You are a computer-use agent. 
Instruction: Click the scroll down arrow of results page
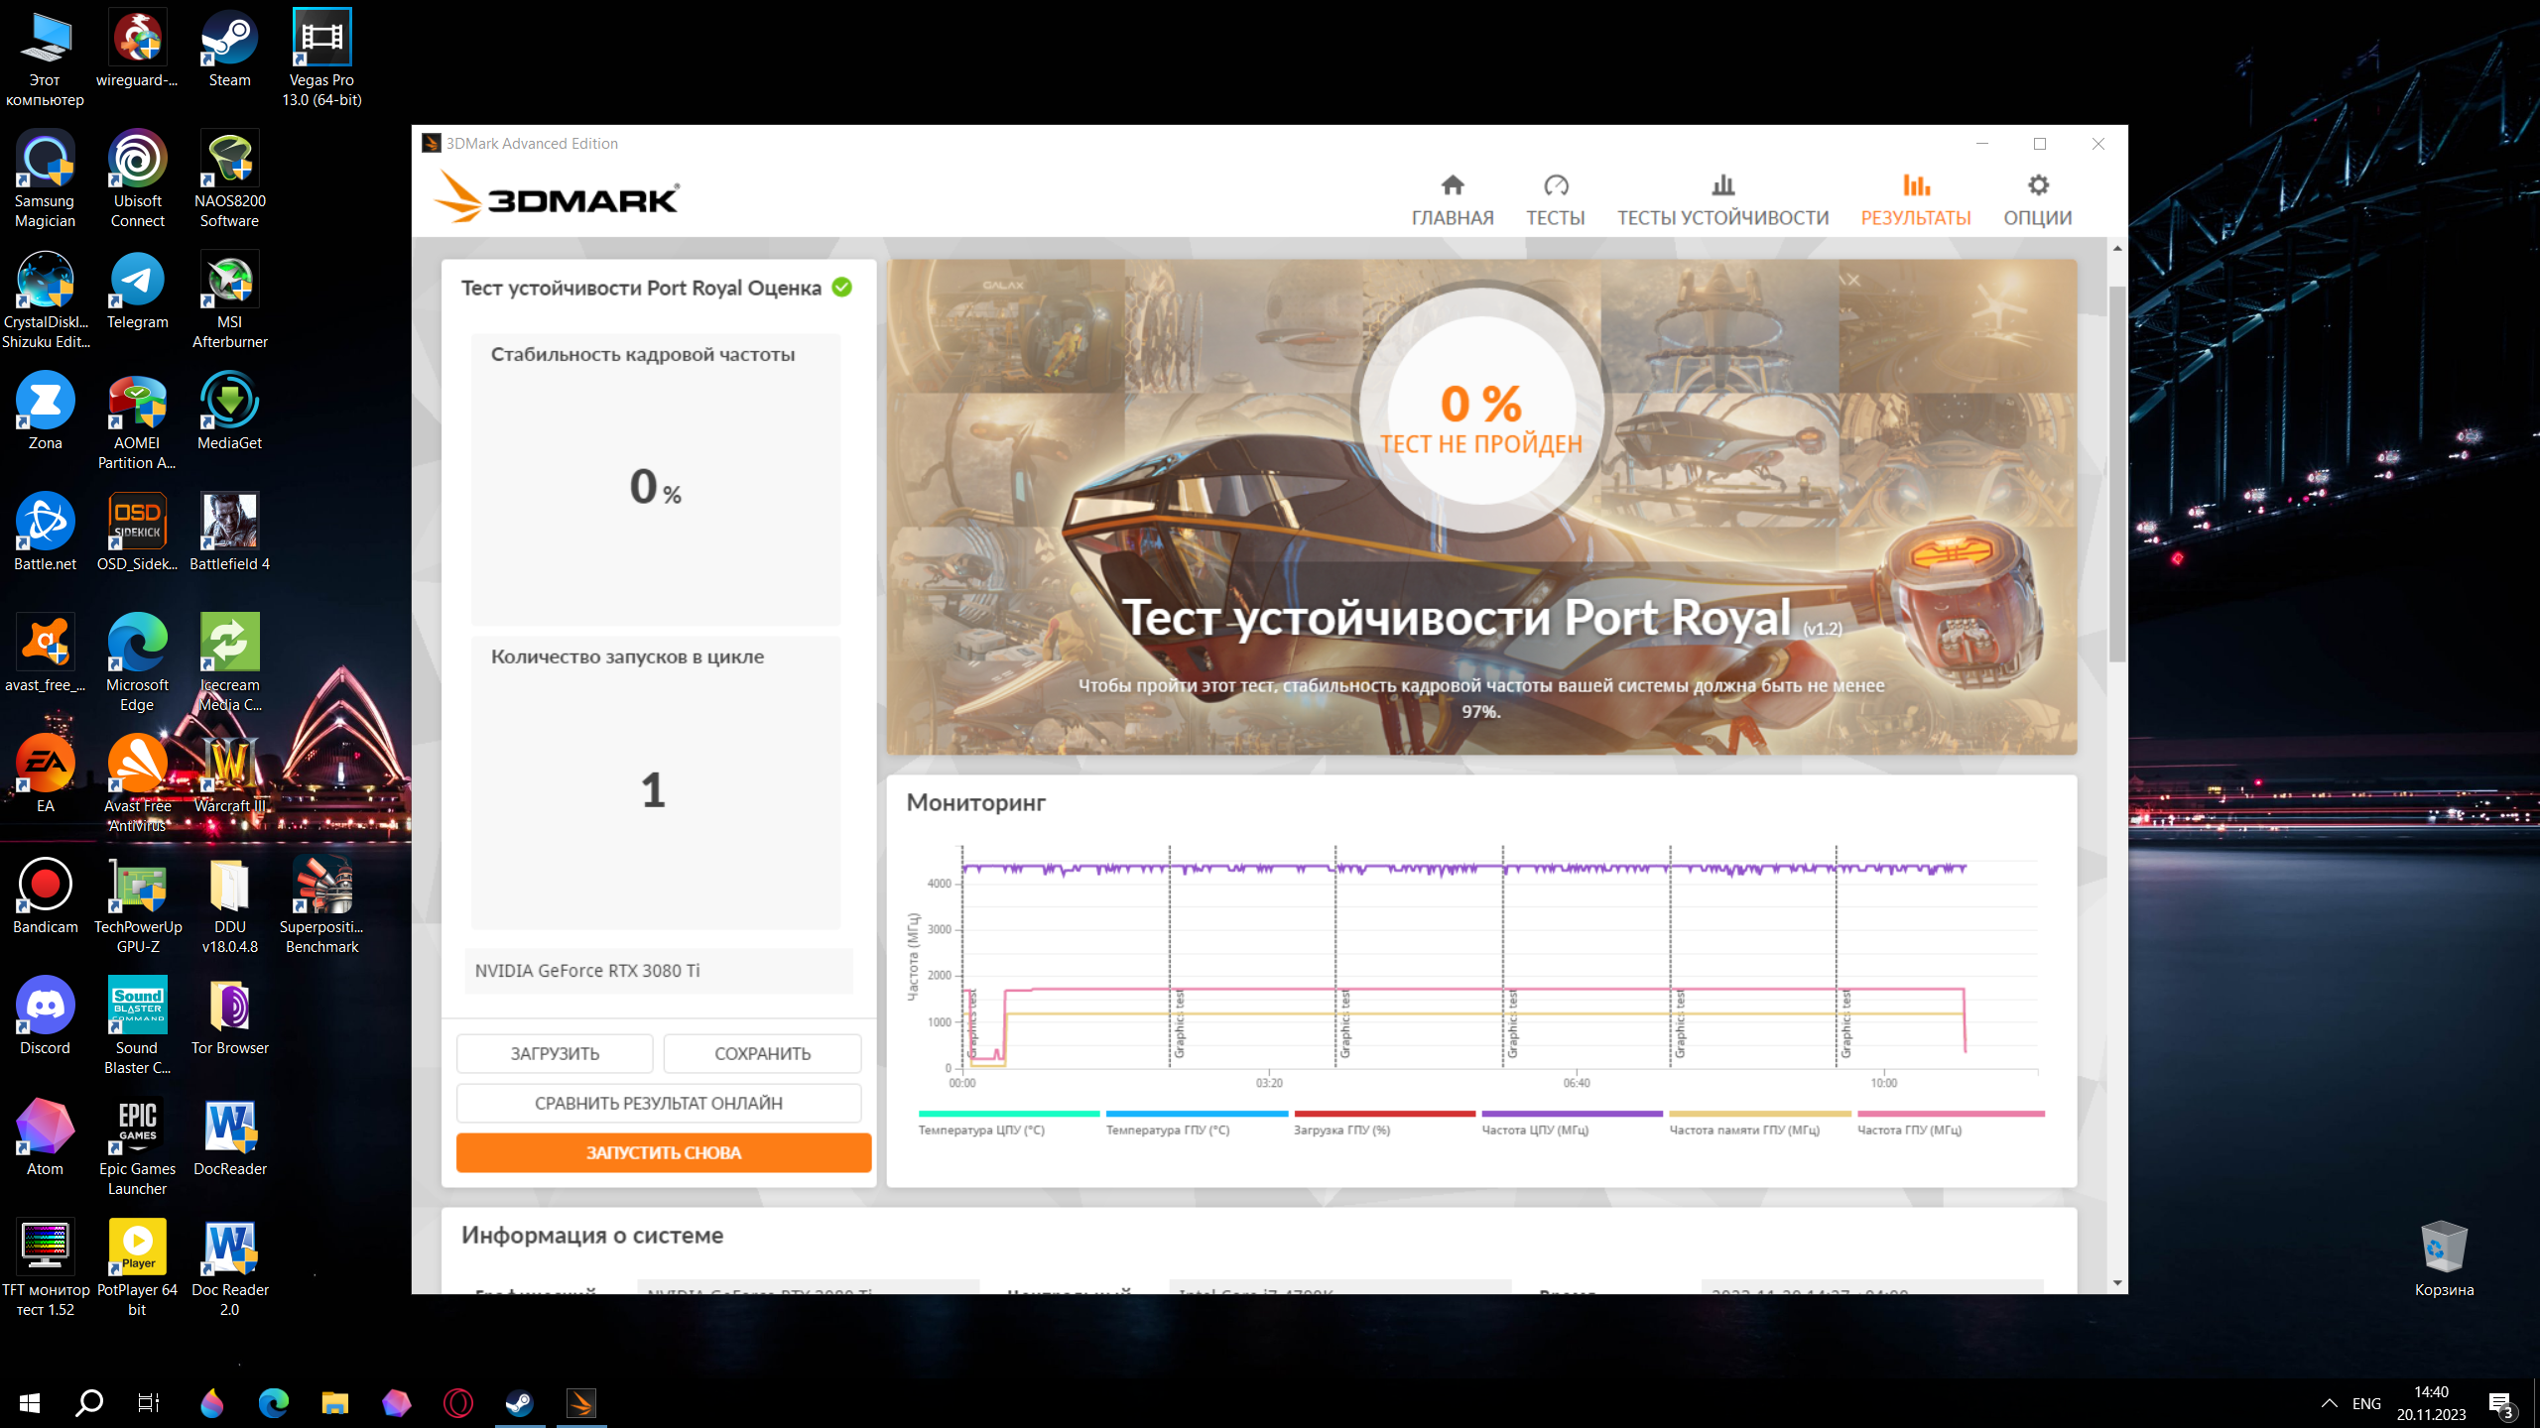pos(2117,1283)
